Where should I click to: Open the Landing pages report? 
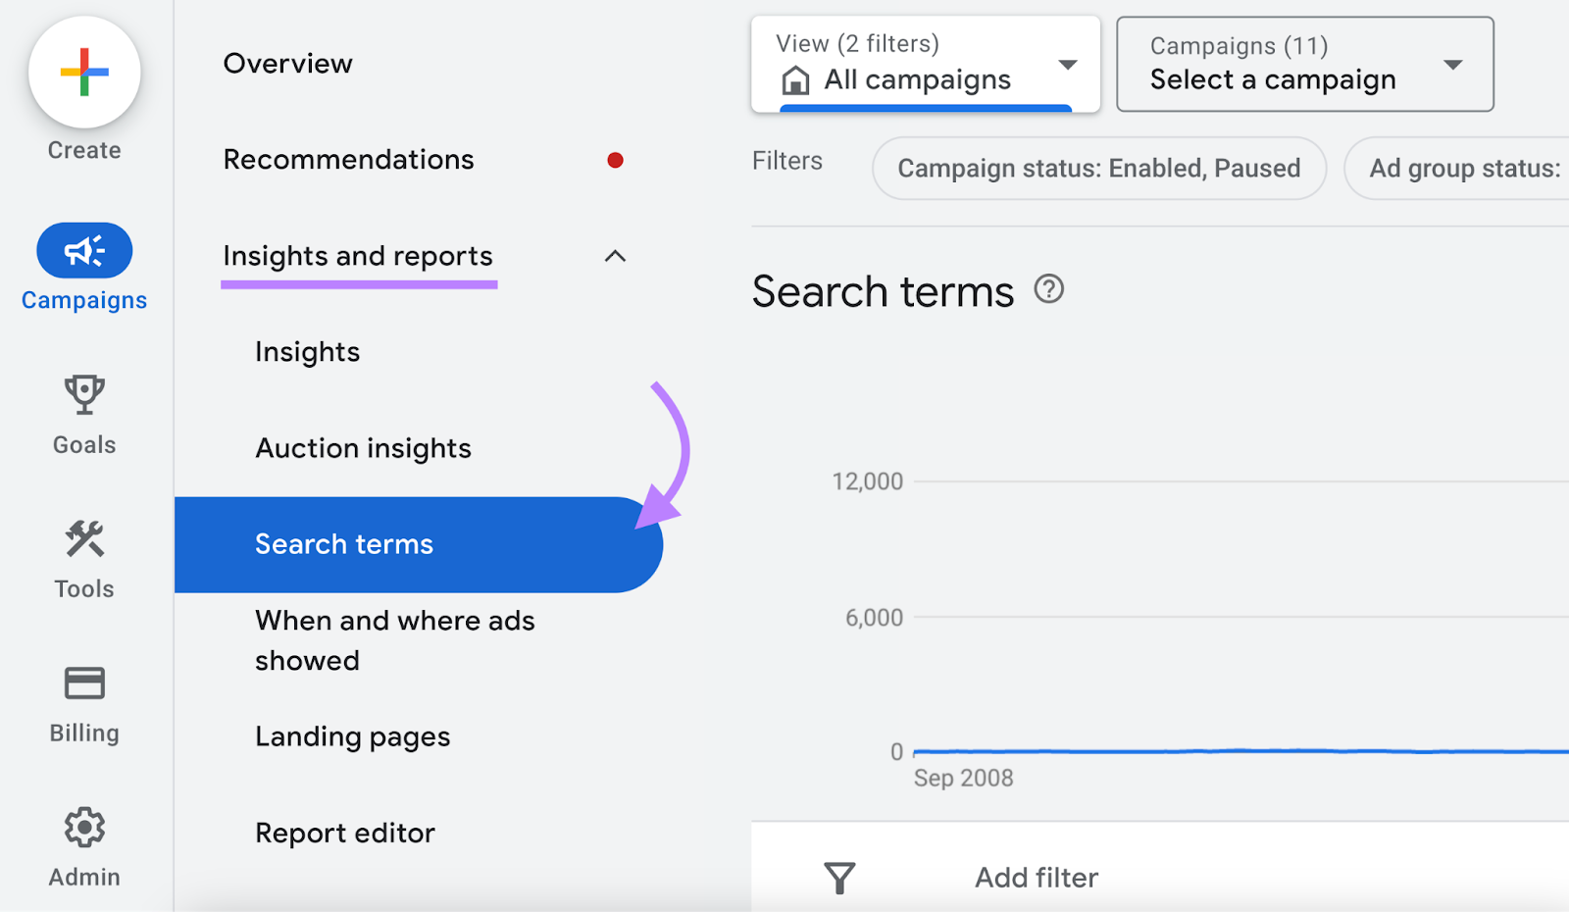point(352,735)
